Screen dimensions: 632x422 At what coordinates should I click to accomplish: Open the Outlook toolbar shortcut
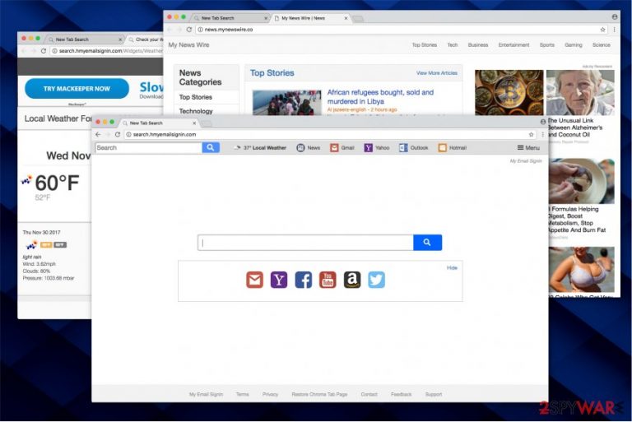pyautogui.click(x=414, y=148)
